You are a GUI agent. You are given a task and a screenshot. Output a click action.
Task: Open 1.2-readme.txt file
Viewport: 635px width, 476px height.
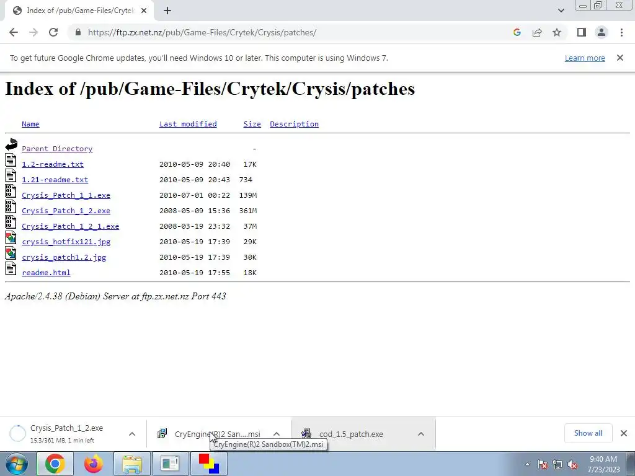tap(53, 164)
